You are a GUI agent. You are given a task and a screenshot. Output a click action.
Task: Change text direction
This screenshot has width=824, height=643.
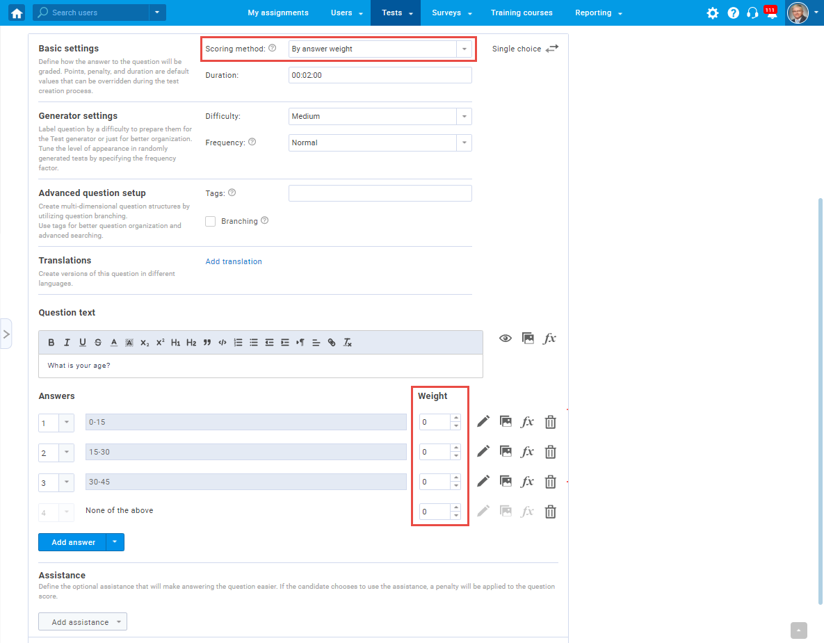300,343
